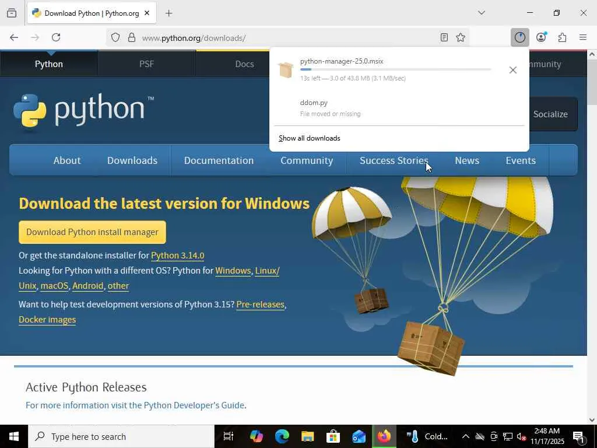597x448 pixels.
Task: Open Task View in the taskbar
Action: pos(229,436)
